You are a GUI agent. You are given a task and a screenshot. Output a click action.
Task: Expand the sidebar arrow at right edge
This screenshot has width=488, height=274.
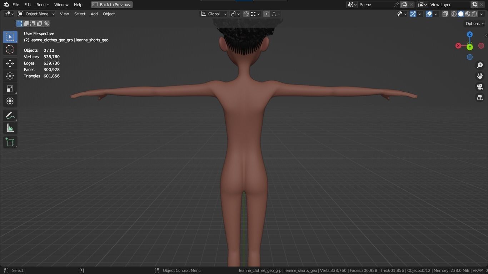[486, 35]
